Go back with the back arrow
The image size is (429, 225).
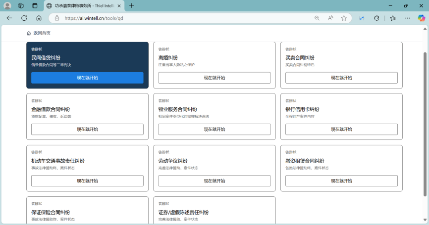coord(9,18)
